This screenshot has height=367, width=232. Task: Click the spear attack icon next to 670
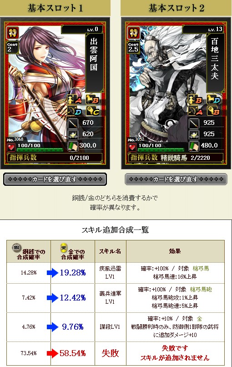point(73,123)
